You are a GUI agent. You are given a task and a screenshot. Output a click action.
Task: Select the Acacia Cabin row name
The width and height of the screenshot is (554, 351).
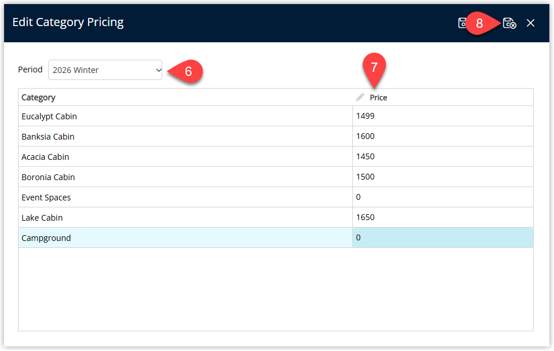pos(45,157)
